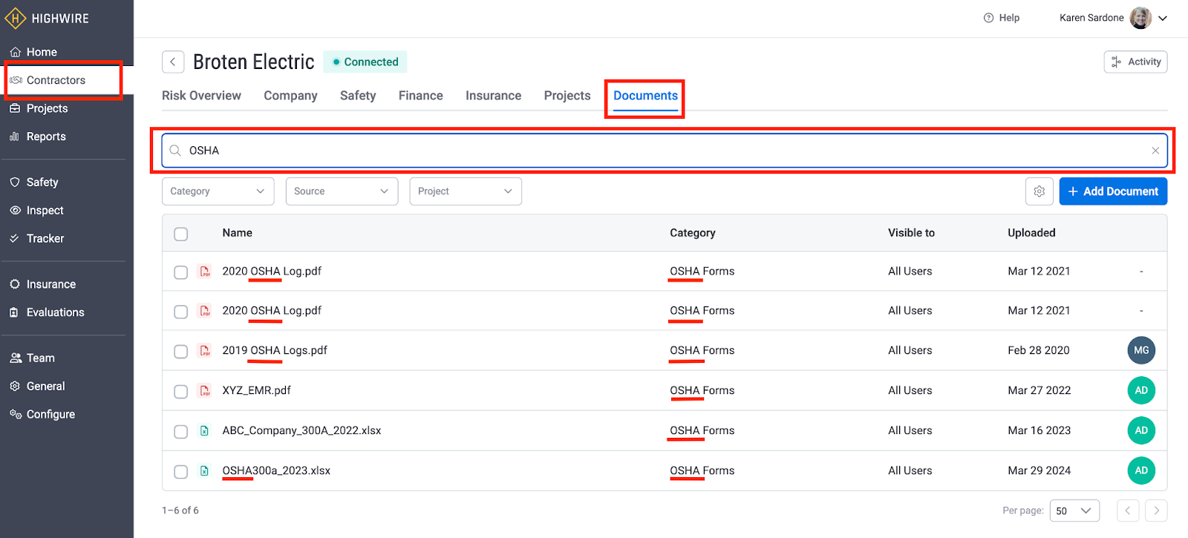This screenshot has height=538, width=1188.
Task: Go to the next results page
Action: pos(1156,511)
